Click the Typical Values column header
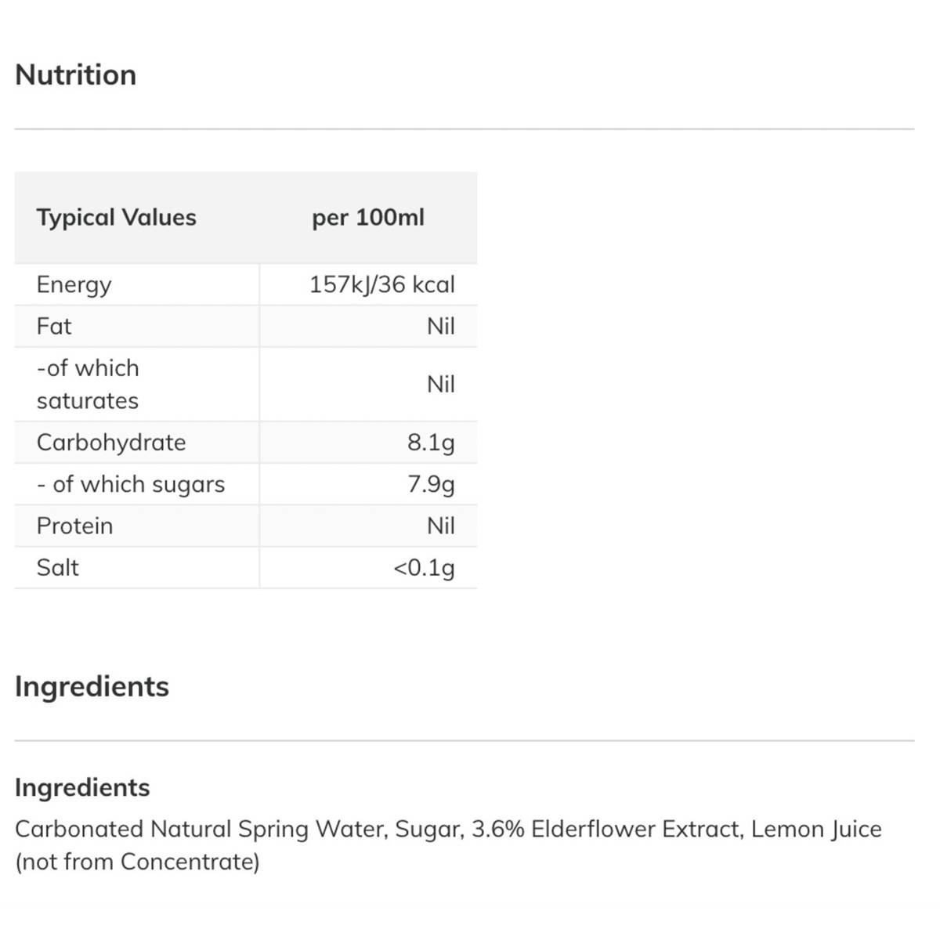Screen dimensions: 940x940 tap(116, 218)
